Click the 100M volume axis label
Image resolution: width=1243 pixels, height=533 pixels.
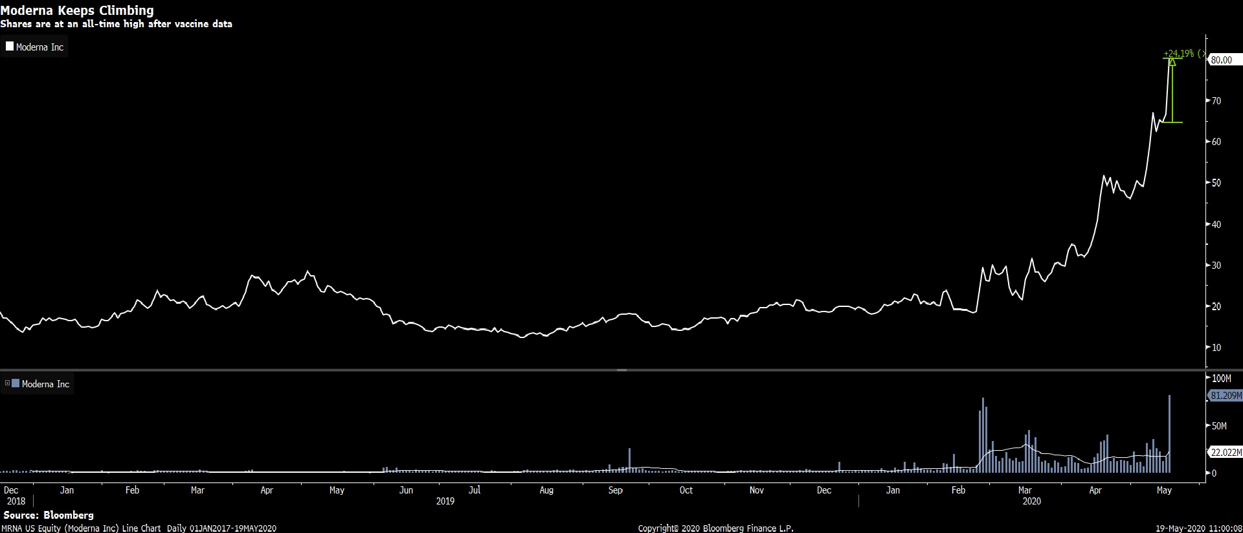(1222, 378)
